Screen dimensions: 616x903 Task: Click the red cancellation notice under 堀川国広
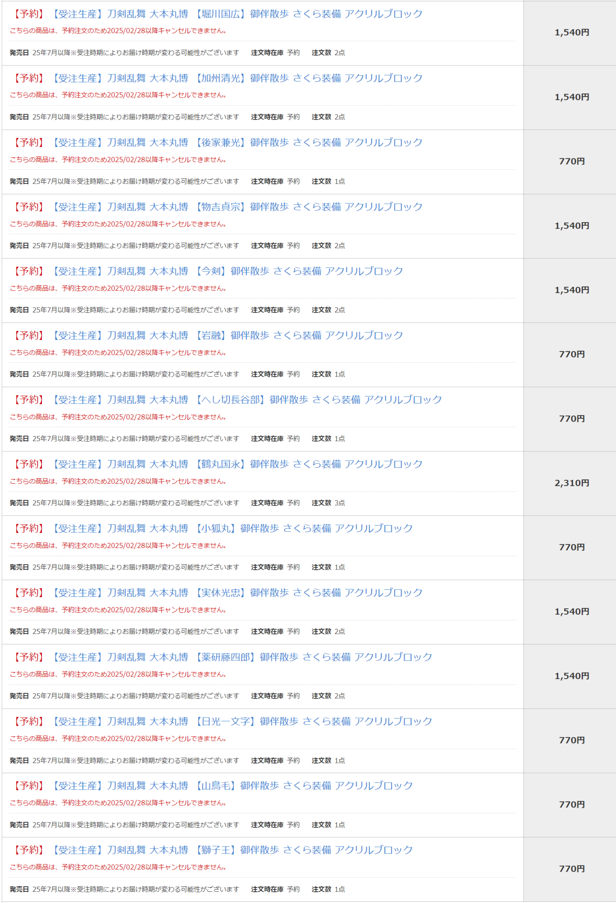pyautogui.click(x=118, y=31)
